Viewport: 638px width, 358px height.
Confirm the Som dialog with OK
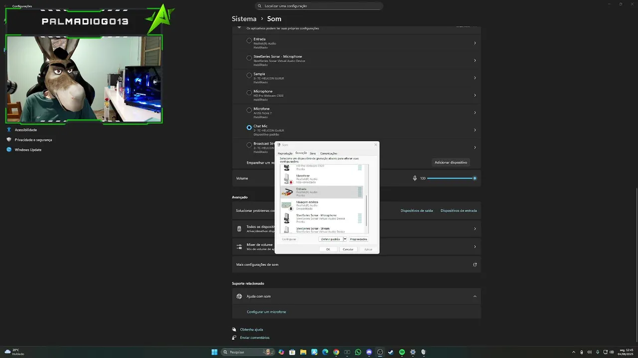point(328,249)
